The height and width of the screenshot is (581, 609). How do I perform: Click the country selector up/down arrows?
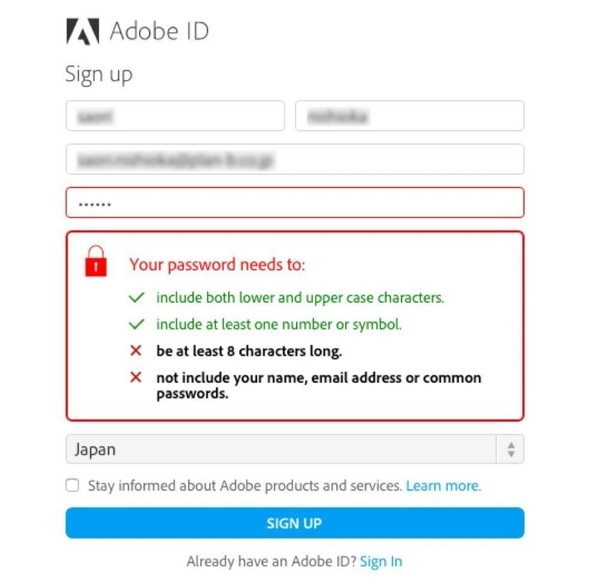pyautogui.click(x=511, y=449)
